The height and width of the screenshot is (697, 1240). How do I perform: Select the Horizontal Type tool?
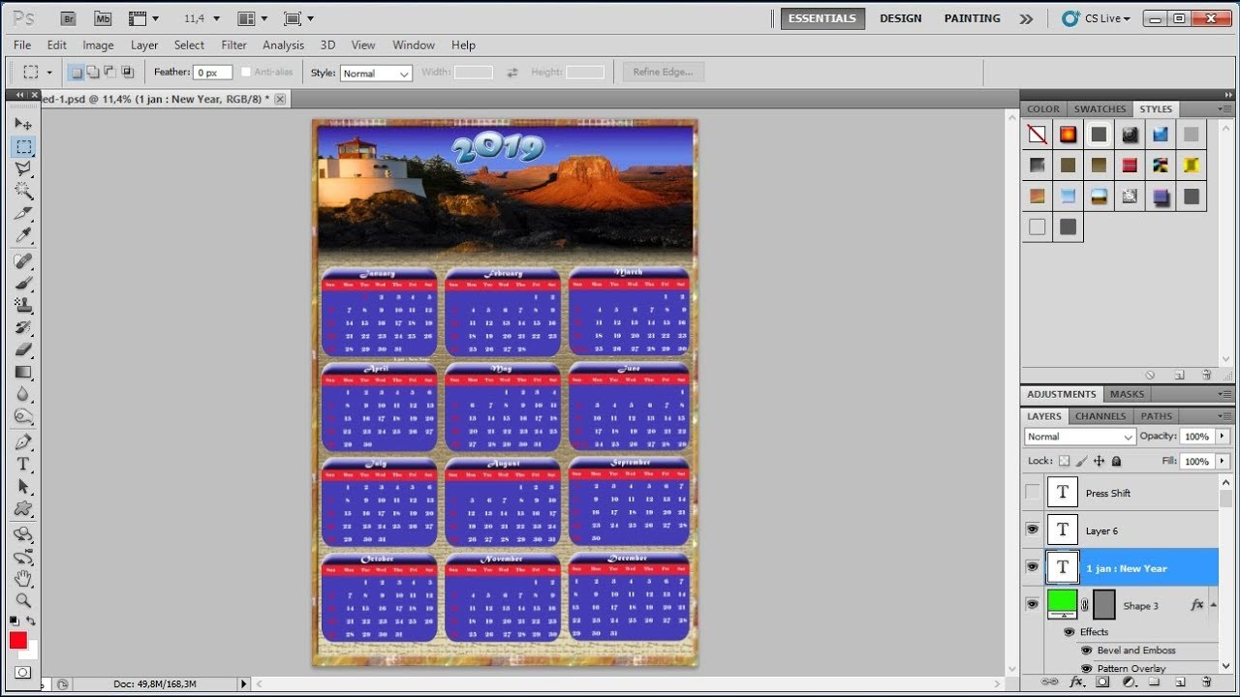pyautogui.click(x=23, y=465)
